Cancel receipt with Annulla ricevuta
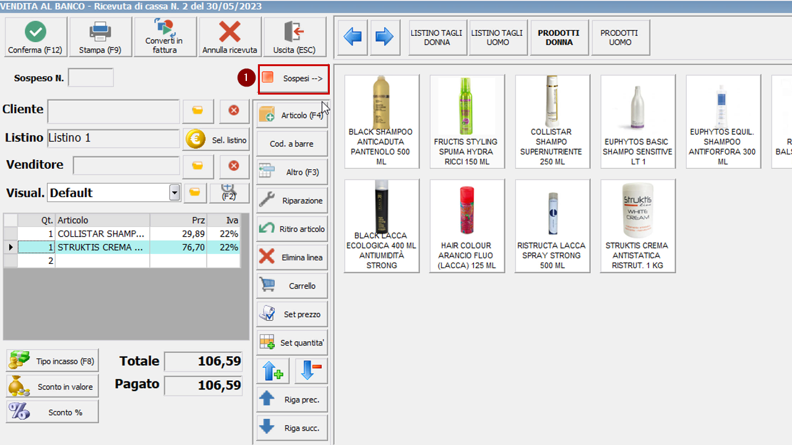Image resolution: width=792 pixels, height=445 pixels. 230,37
